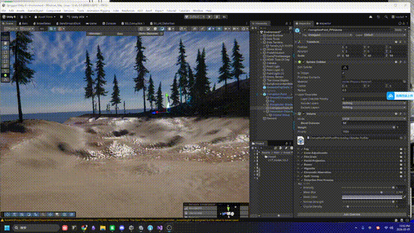
Task: Click the Radius input field
Action: (374, 90)
